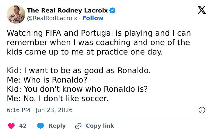
Task: Click the blue verified checkmark badge
Action: pos(112,10)
